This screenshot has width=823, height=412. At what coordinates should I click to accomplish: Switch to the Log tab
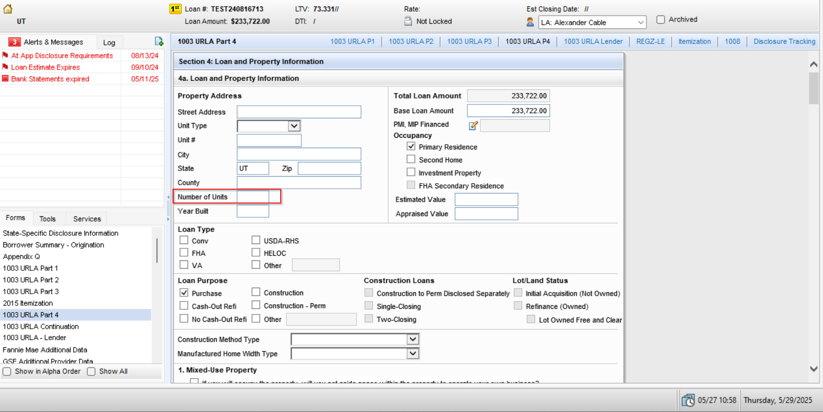tap(109, 42)
